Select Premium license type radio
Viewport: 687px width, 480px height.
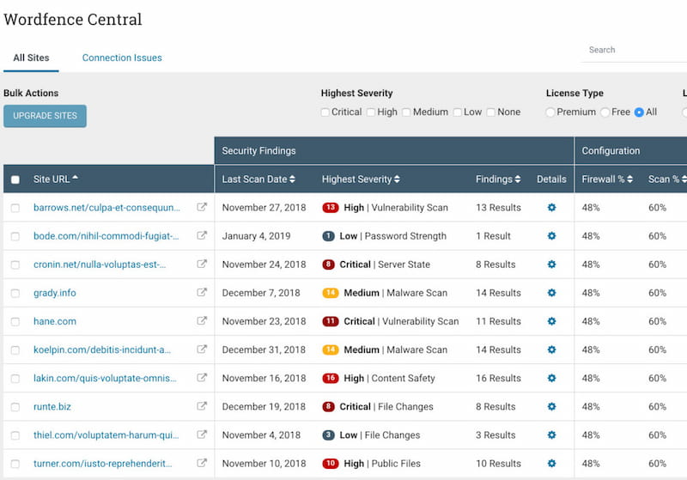pyautogui.click(x=550, y=112)
